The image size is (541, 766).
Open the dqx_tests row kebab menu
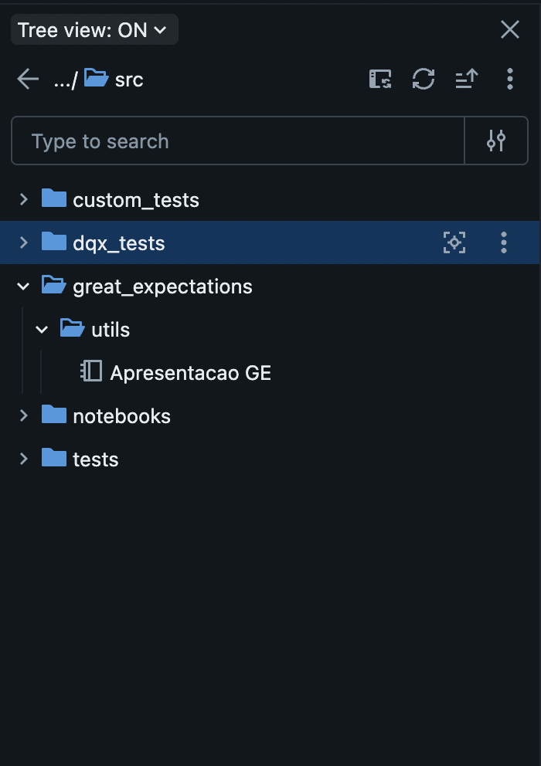(504, 242)
